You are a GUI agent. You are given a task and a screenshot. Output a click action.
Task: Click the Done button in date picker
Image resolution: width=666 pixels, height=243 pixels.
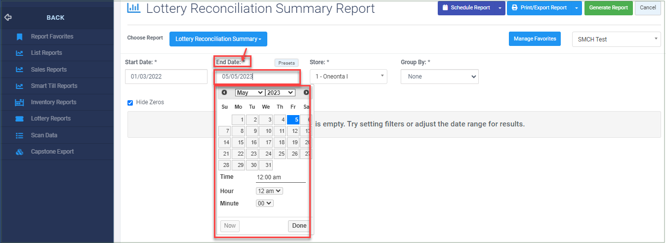click(x=299, y=226)
